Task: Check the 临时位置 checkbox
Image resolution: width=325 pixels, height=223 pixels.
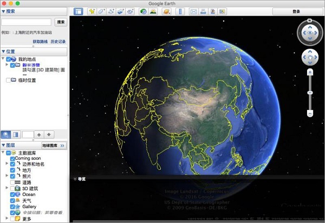Action: [x=8, y=80]
